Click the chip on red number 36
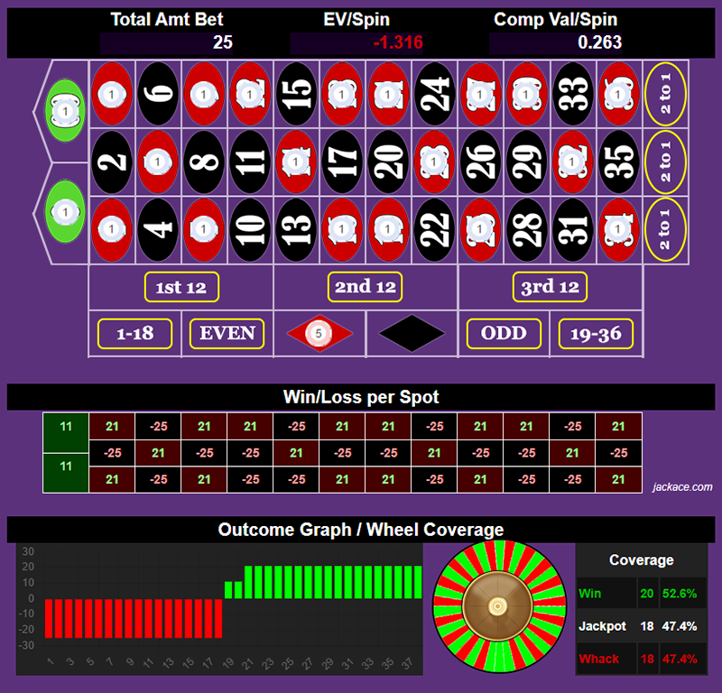The width and height of the screenshot is (722, 693). click(x=618, y=95)
